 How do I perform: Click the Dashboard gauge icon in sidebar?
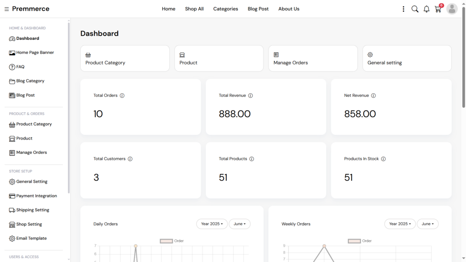coord(12,38)
